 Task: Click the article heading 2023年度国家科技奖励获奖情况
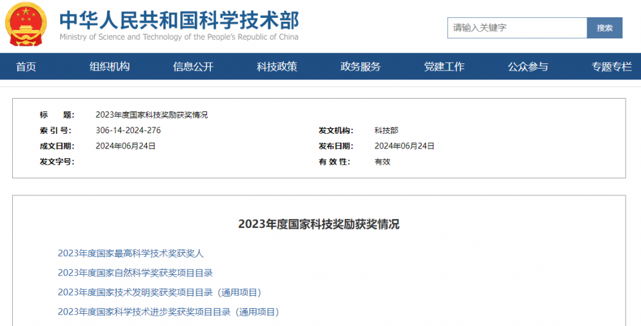[x=319, y=224]
